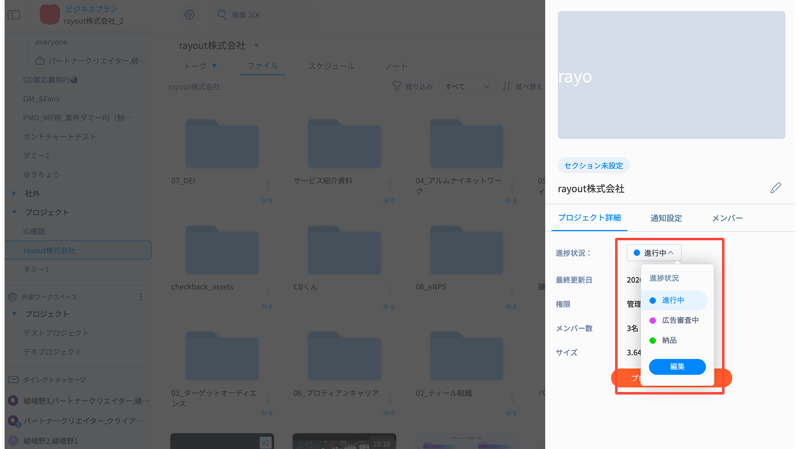799x449 pixels.
Task: Click the sort arrows icon 並べ替え
Action: click(x=506, y=86)
